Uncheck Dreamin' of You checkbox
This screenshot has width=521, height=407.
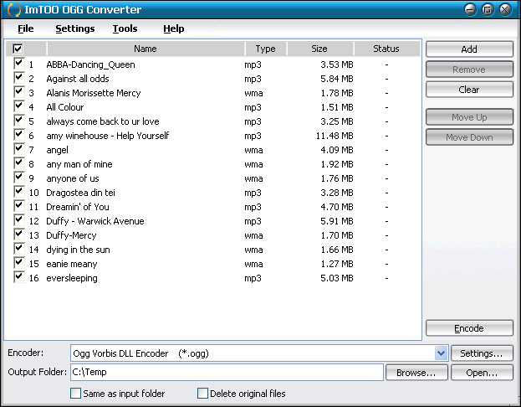[19, 206]
